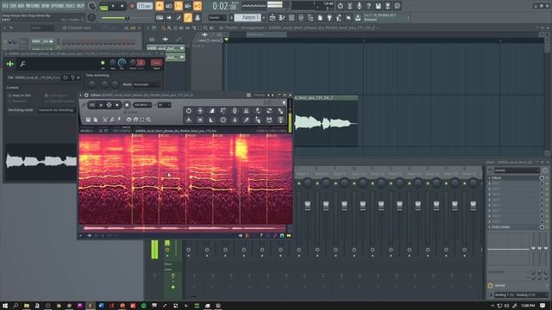Click the song time display 0:02

pos(224,6)
